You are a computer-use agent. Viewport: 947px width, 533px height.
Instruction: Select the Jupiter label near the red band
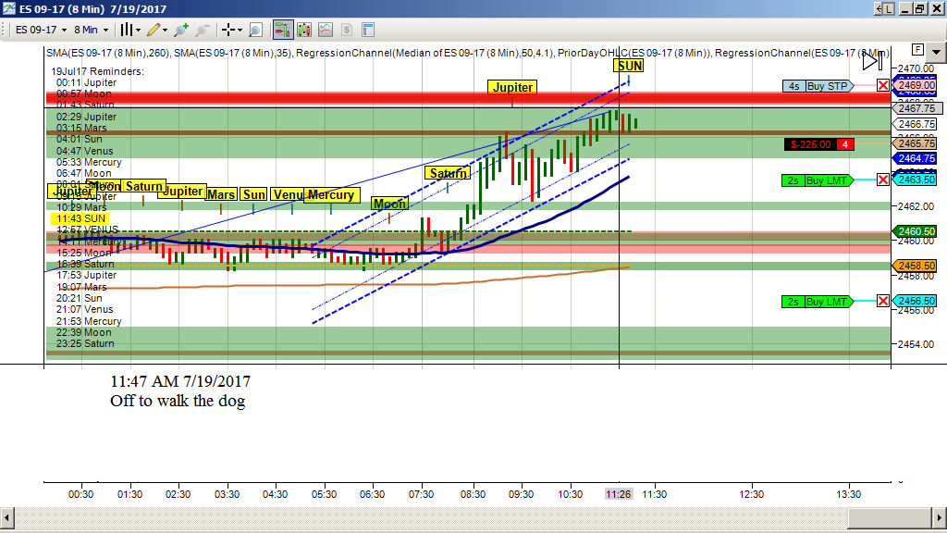[512, 87]
